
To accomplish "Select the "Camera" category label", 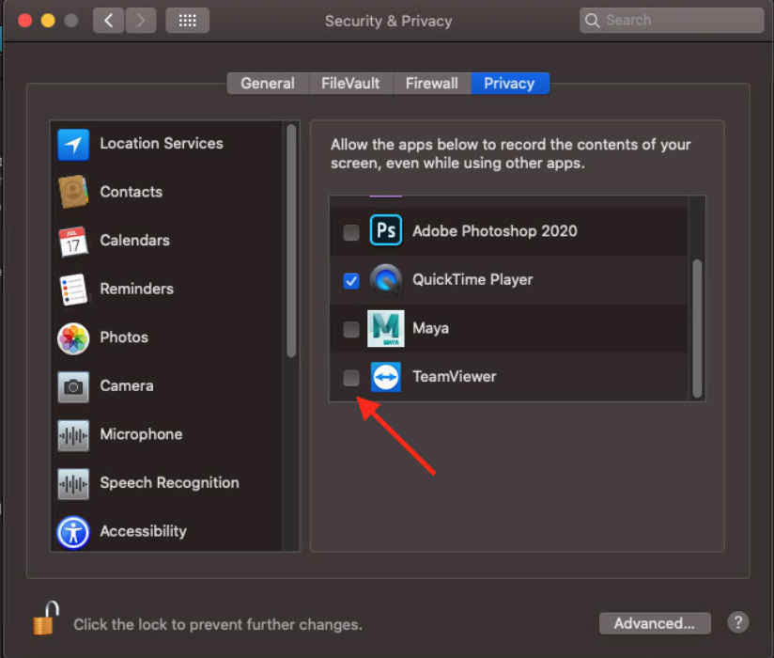I will click(x=127, y=385).
